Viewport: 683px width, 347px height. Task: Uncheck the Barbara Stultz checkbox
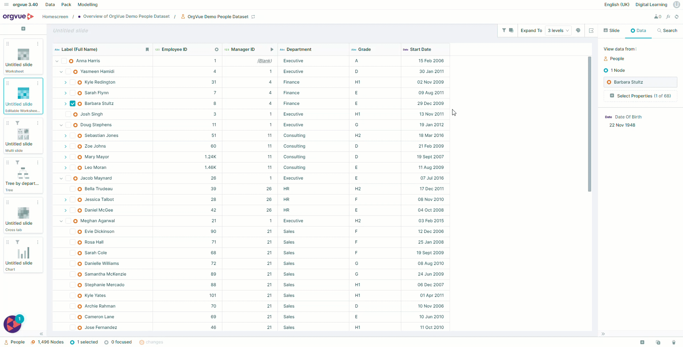pyautogui.click(x=73, y=103)
